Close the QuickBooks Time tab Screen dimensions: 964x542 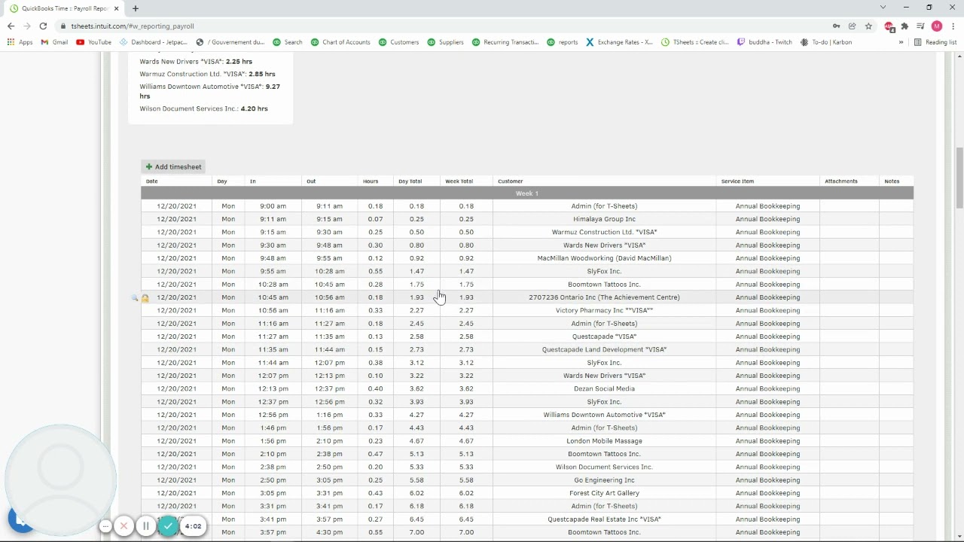117,8
